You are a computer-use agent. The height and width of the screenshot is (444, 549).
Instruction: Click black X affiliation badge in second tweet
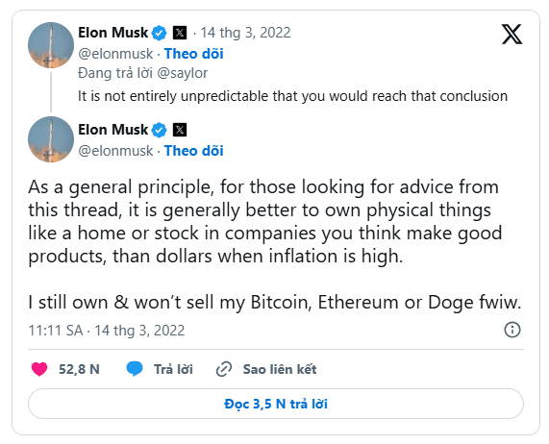coord(180,130)
